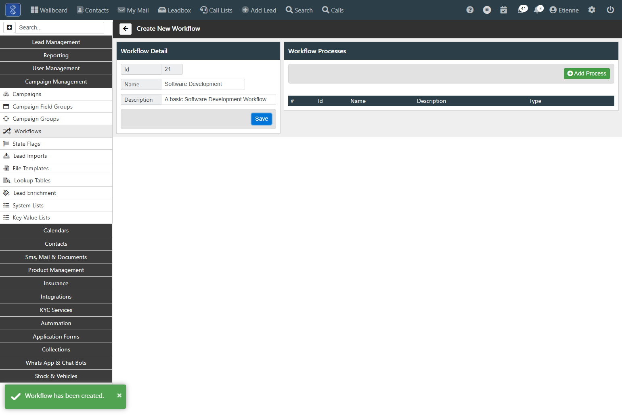Open Calls in the top navigation

pyautogui.click(x=333, y=10)
